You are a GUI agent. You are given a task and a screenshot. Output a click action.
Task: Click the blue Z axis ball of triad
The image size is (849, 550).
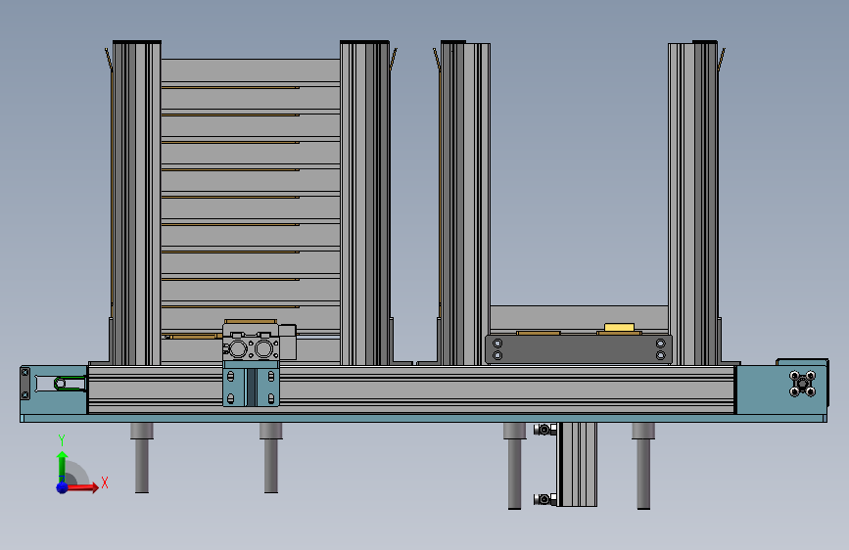62,487
